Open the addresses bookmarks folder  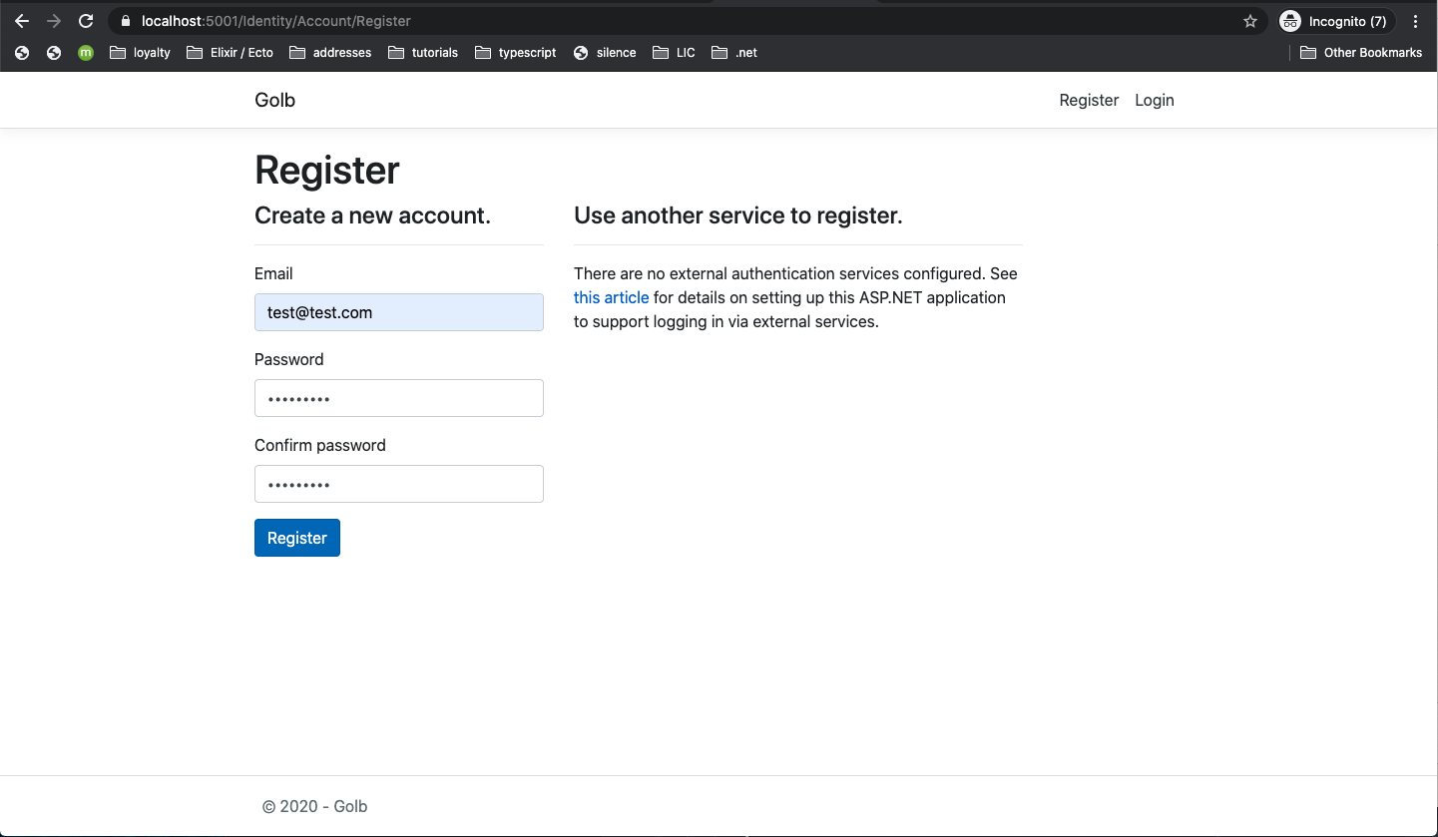330,53
